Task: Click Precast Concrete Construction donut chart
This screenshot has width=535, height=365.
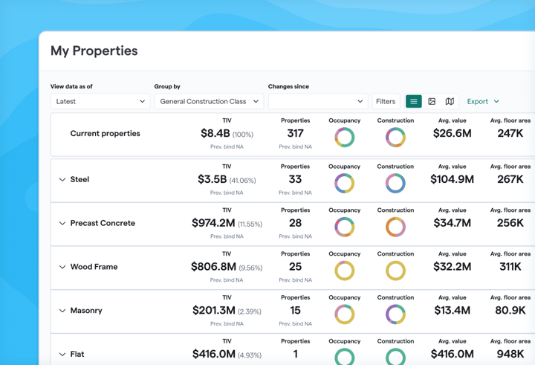Action: click(x=395, y=227)
